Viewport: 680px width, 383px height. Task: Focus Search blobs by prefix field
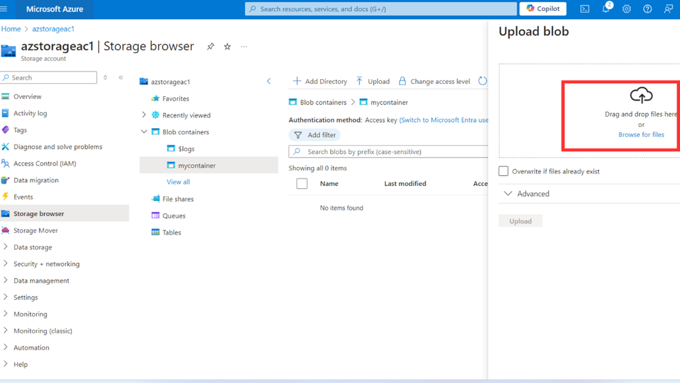click(x=389, y=151)
